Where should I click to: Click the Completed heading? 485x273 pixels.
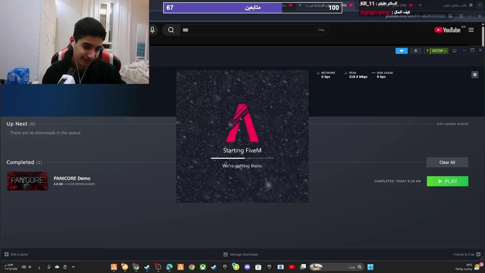pos(20,162)
